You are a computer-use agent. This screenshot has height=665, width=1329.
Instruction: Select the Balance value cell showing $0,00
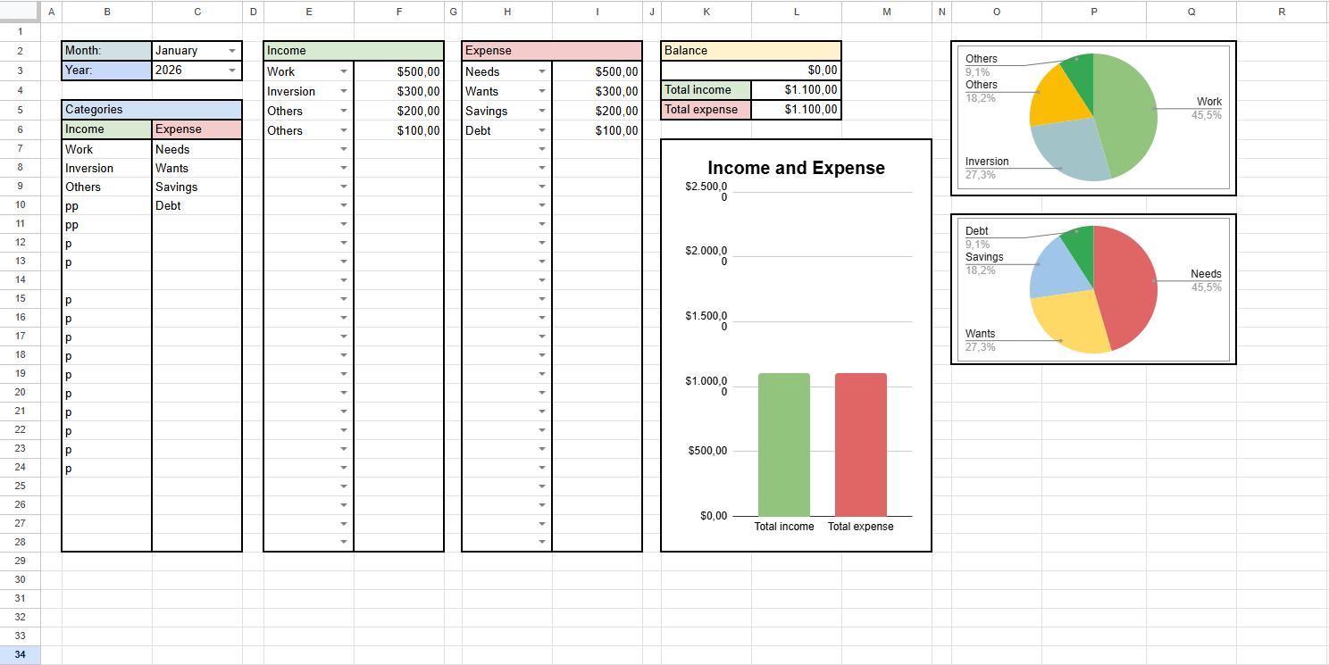click(750, 71)
